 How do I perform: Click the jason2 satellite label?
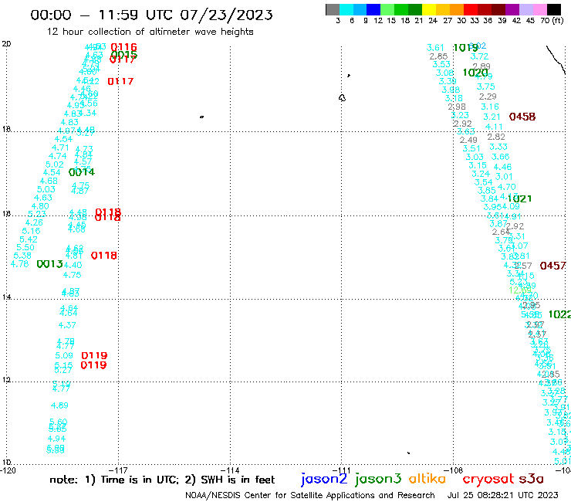coord(324,479)
